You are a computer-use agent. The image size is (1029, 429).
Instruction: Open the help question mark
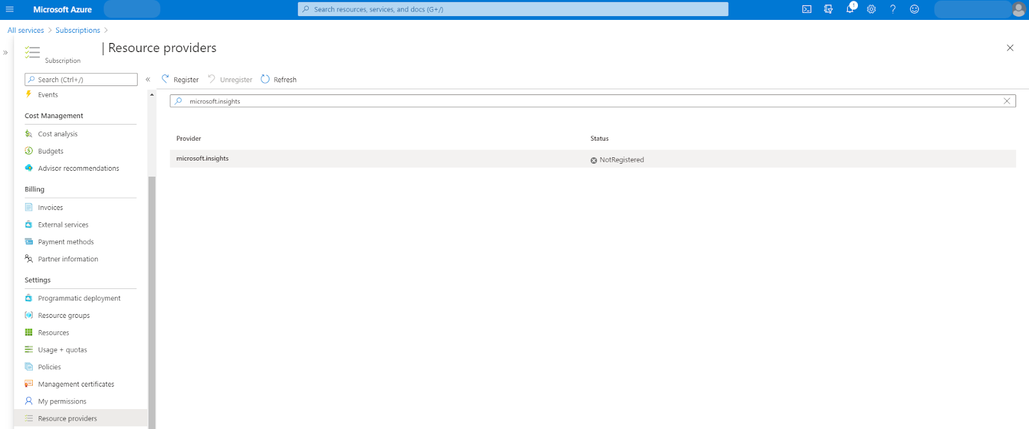click(893, 9)
